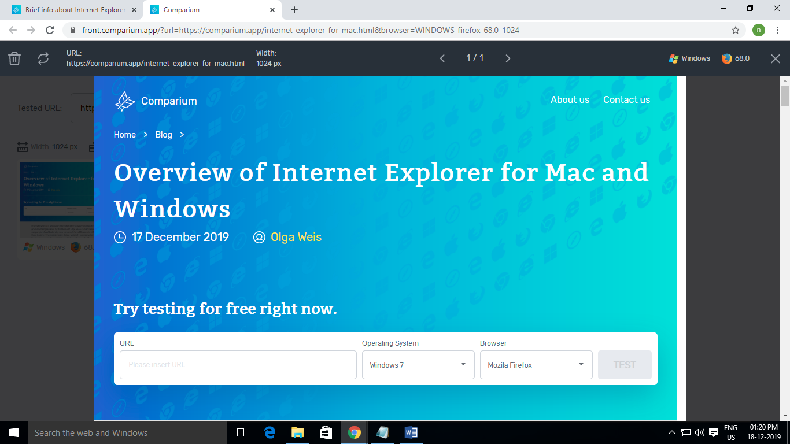Viewport: 790px width, 444px height.
Task: Click the 17 December 2019 date text
Action: click(x=180, y=237)
